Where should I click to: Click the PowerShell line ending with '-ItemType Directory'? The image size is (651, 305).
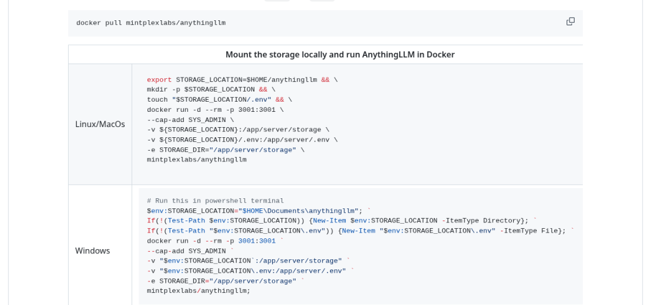coord(341,220)
